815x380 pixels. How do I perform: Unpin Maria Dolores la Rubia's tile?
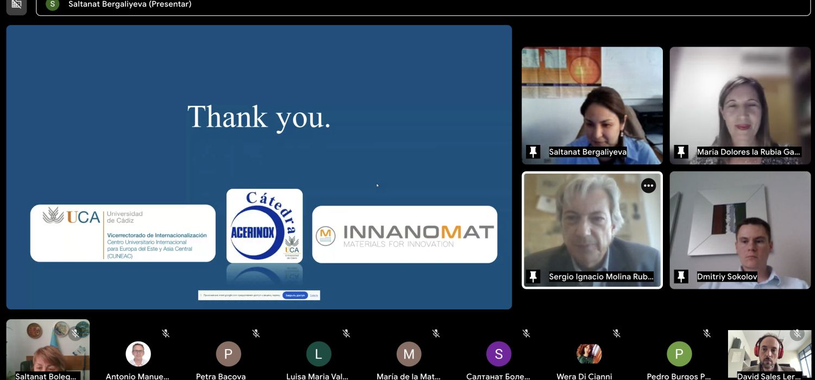coord(681,152)
